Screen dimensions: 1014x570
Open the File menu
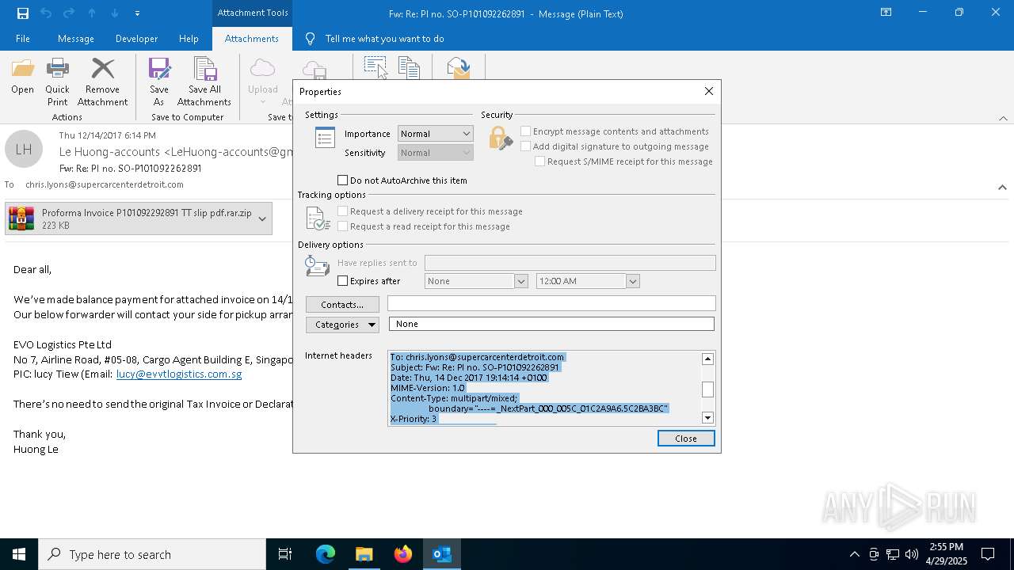[x=23, y=38]
